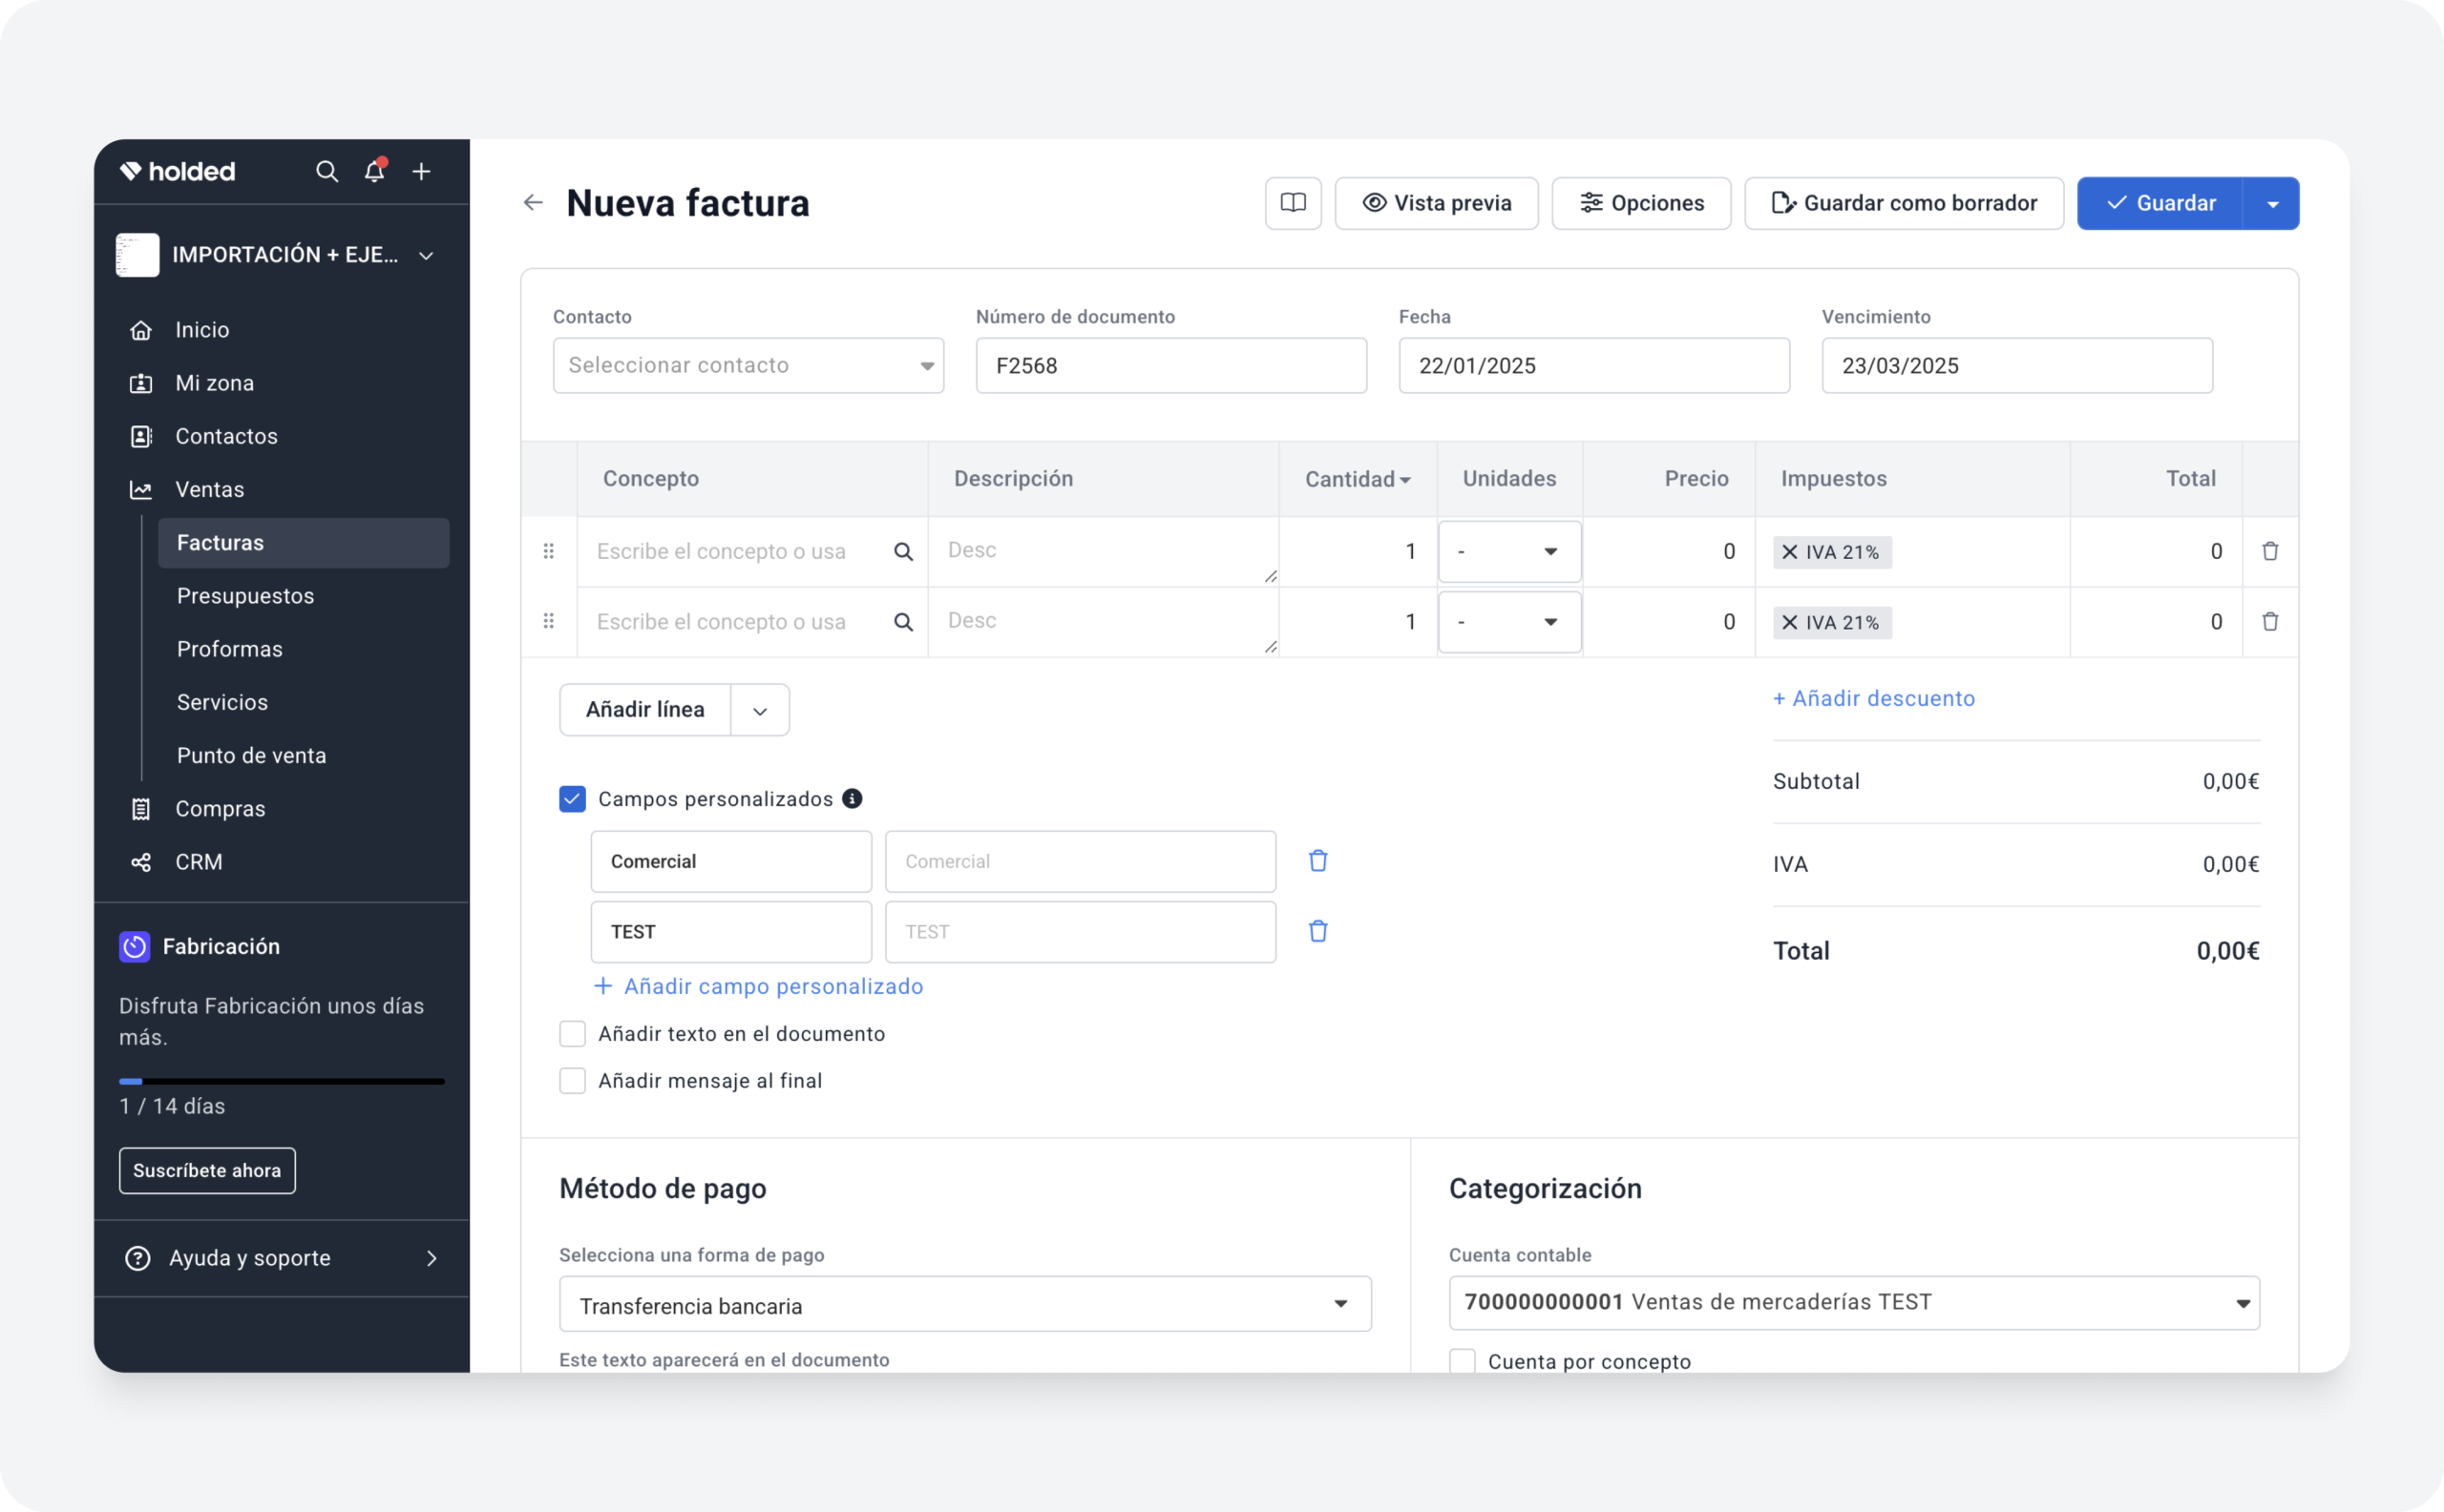2444x1512 pixels.
Task: Check Cuenta por concepto checkbox
Action: click(x=1463, y=1360)
